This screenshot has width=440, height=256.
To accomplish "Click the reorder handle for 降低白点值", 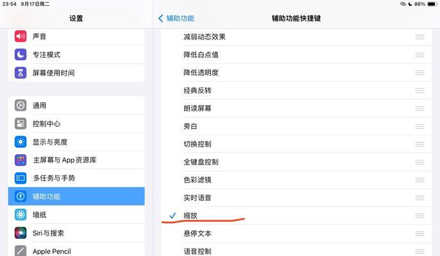I will click(419, 54).
